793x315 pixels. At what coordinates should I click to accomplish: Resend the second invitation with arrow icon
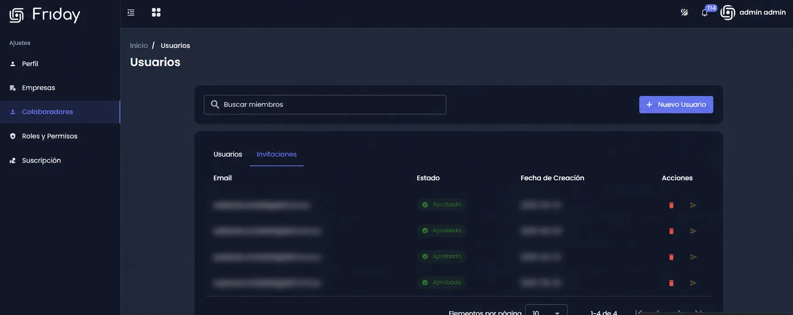pyautogui.click(x=693, y=231)
